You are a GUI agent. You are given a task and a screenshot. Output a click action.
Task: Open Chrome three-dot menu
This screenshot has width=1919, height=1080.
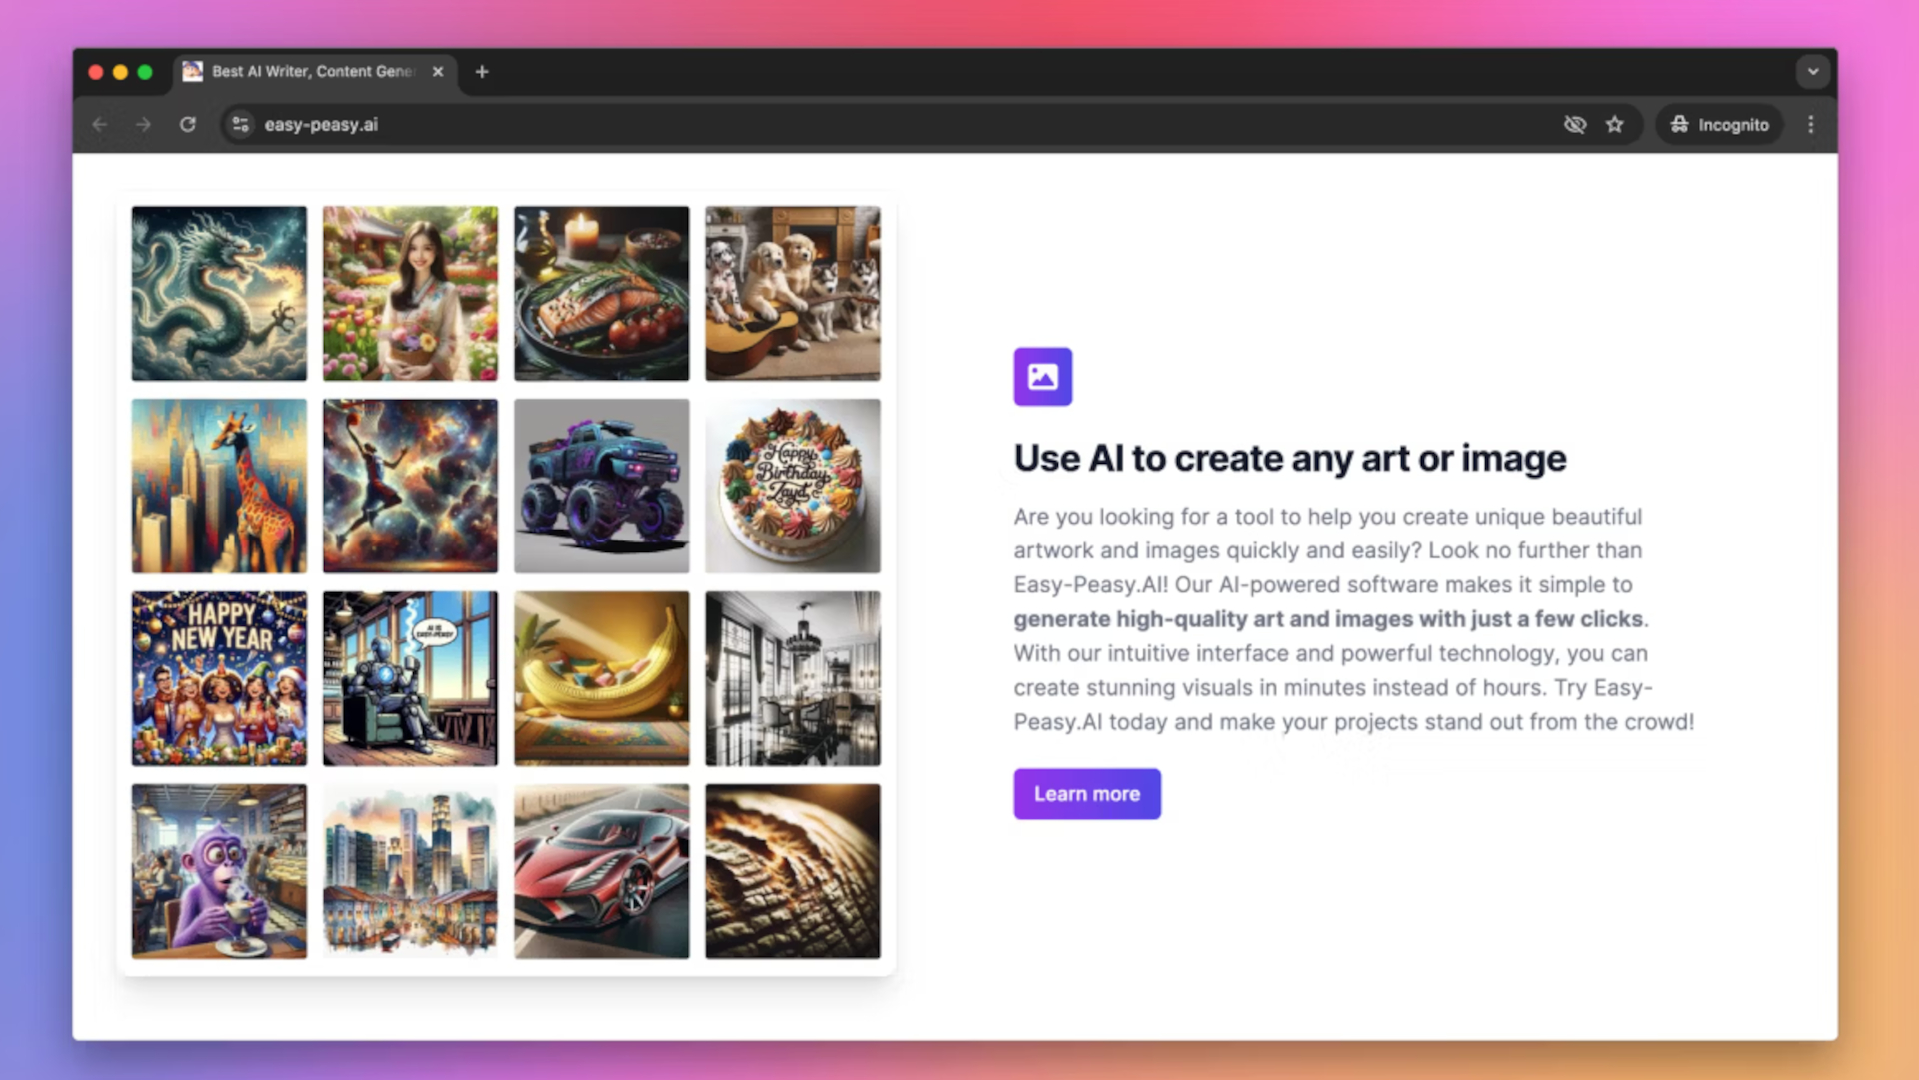(x=1810, y=125)
